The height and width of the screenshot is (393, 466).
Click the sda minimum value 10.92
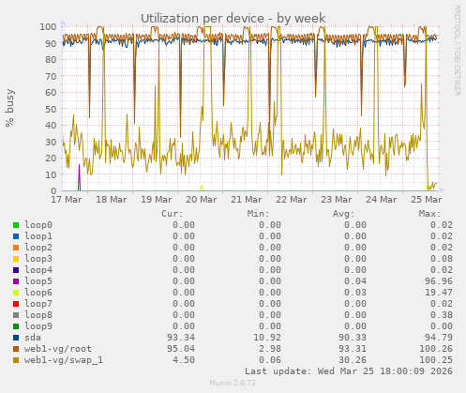click(267, 338)
